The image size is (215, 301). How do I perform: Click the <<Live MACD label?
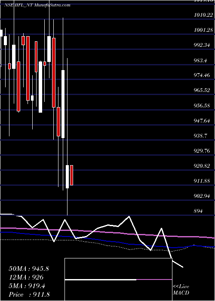[x=181, y=290]
